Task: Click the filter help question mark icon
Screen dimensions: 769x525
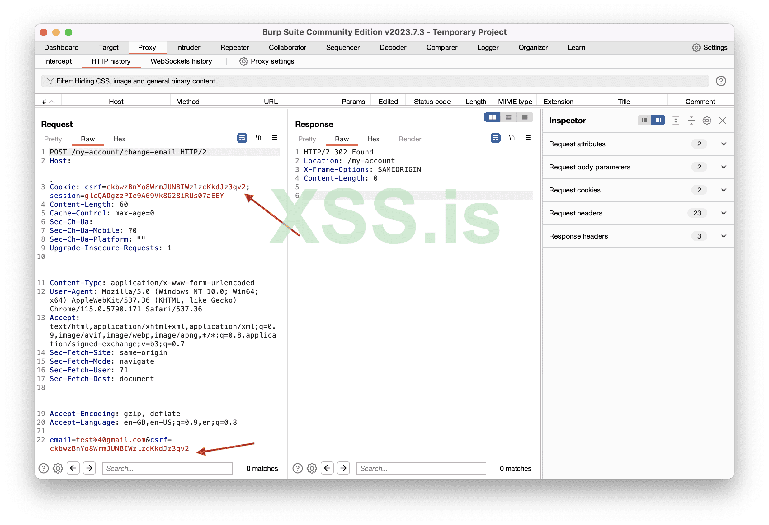Action: pos(721,81)
